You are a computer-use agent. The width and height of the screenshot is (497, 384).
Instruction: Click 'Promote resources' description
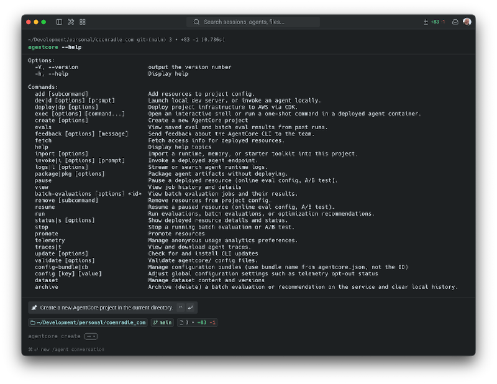[x=176, y=234]
